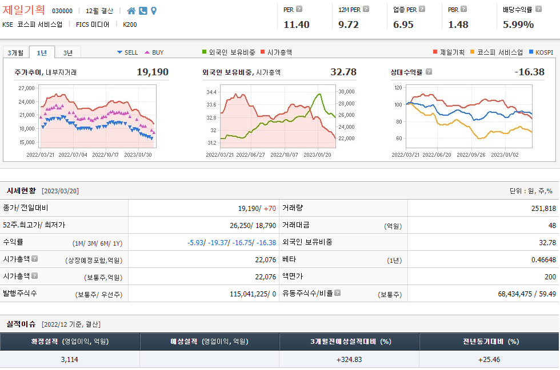Open help icon beside 유동주식수/비율
The height and width of the screenshot is (370, 560).
[x=338, y=292]
